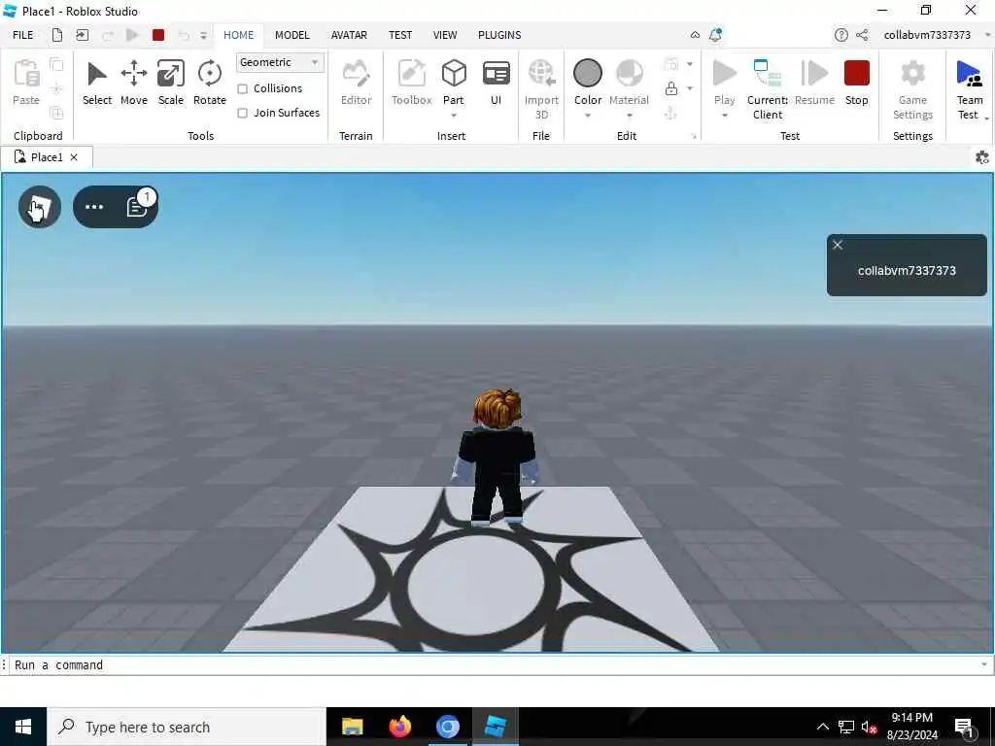The height and width of the screenshot is (746, 995).
Task: Select the Select tool
Action: tap(97, 83)
